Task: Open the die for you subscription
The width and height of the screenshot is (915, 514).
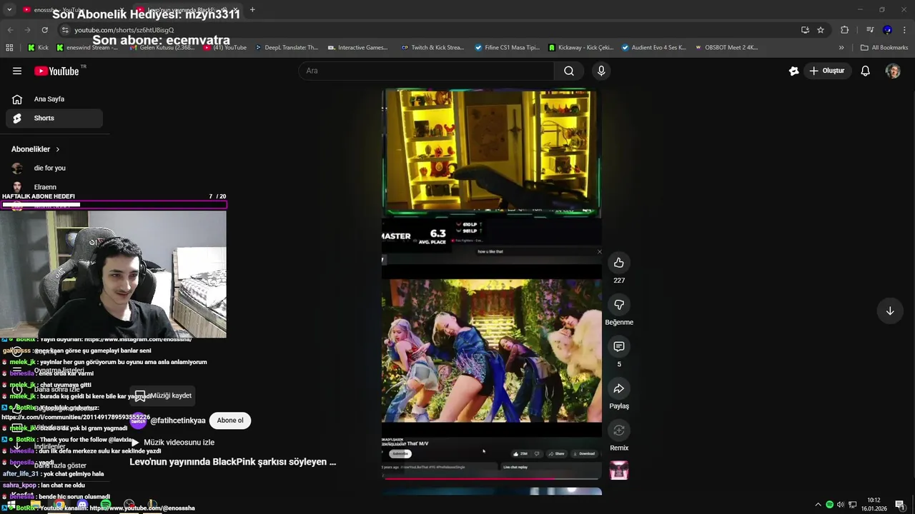Action: (54, 168)
